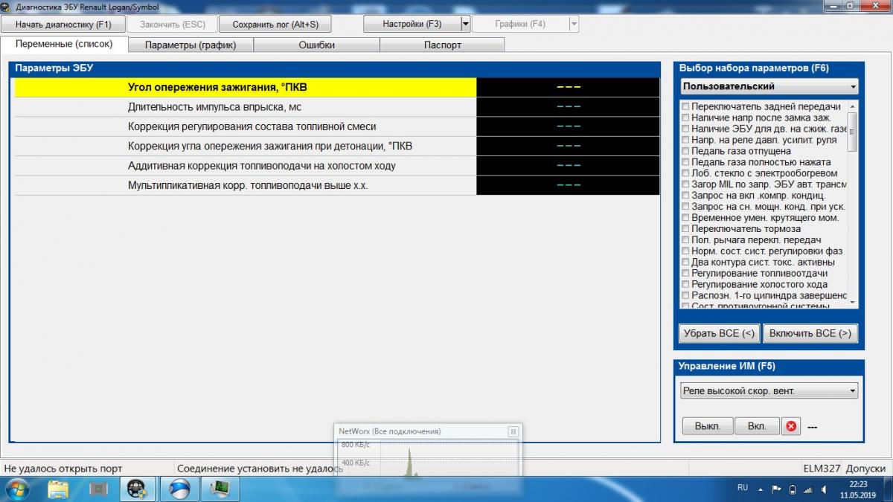Screen dimensions: 893x502
Task: Check Педаль газа отпущена
Action: [x=686, y=151]
